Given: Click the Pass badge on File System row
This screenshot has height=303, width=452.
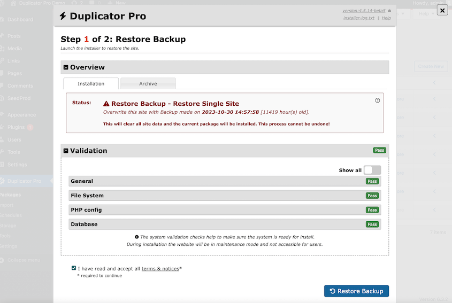Looking at the screenshot, I should [372, 196].
